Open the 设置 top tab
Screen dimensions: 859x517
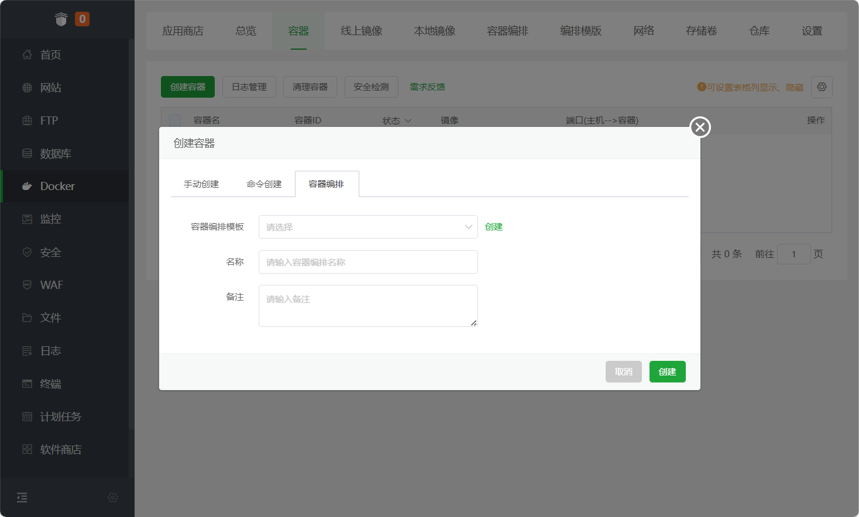tap(812, 31)
